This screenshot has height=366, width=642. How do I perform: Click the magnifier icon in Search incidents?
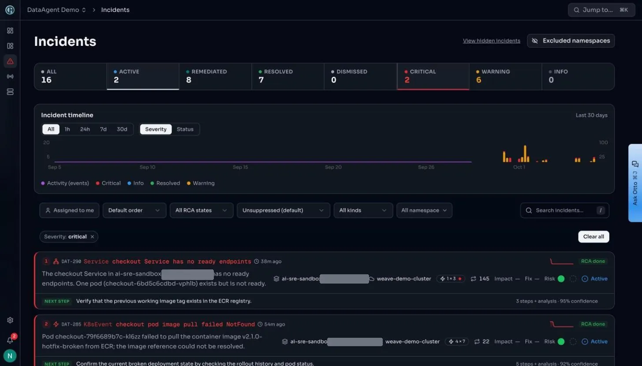click(x=529, y=210)
